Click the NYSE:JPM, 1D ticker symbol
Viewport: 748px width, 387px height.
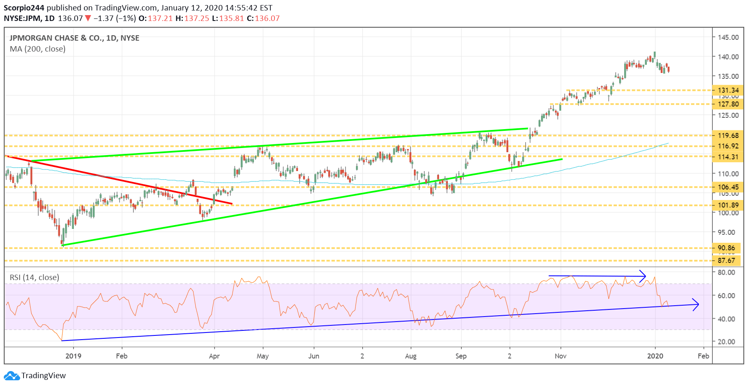click(x=29, y=18)
